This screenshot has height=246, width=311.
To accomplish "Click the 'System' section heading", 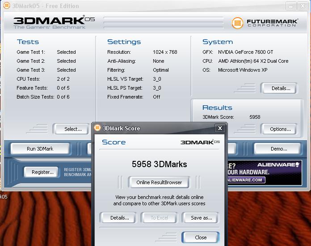I will click(x=218, y=42).
